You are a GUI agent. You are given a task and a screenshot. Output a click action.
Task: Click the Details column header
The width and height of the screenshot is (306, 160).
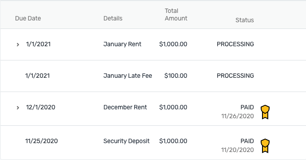[x=113, y=18]
